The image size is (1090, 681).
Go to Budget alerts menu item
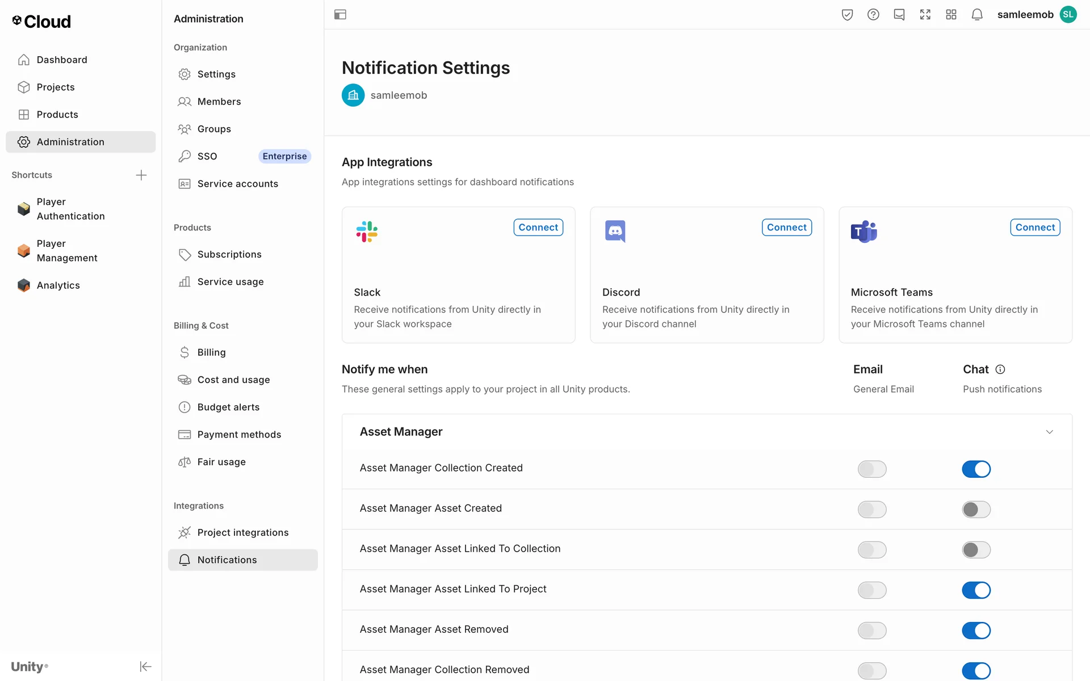228,407
